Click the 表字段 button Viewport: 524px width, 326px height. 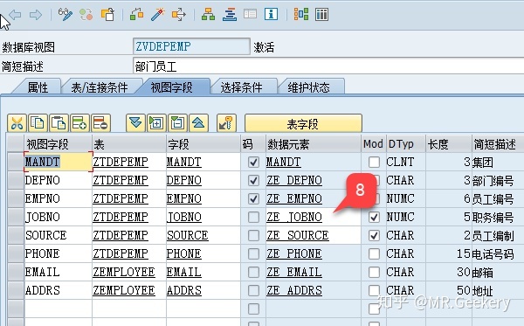pos(303,124)
